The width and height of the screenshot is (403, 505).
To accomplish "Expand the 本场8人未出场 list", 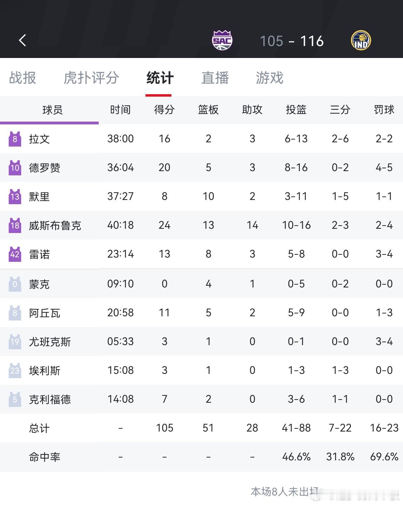I will pyautogui.click(x=285, y=492).
